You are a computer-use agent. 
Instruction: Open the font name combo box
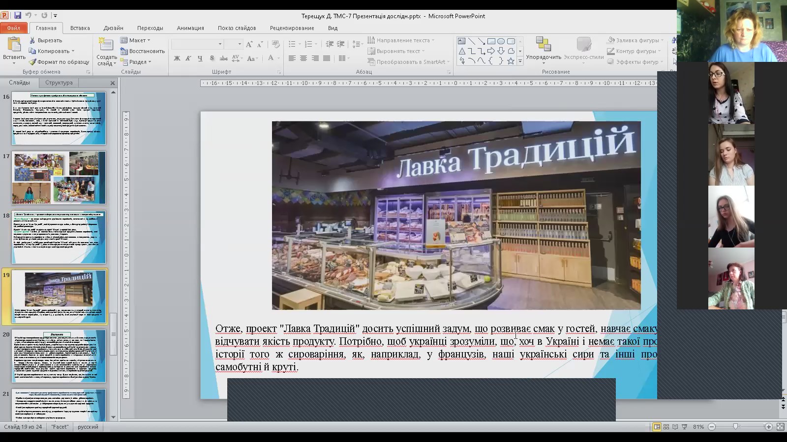197,44
